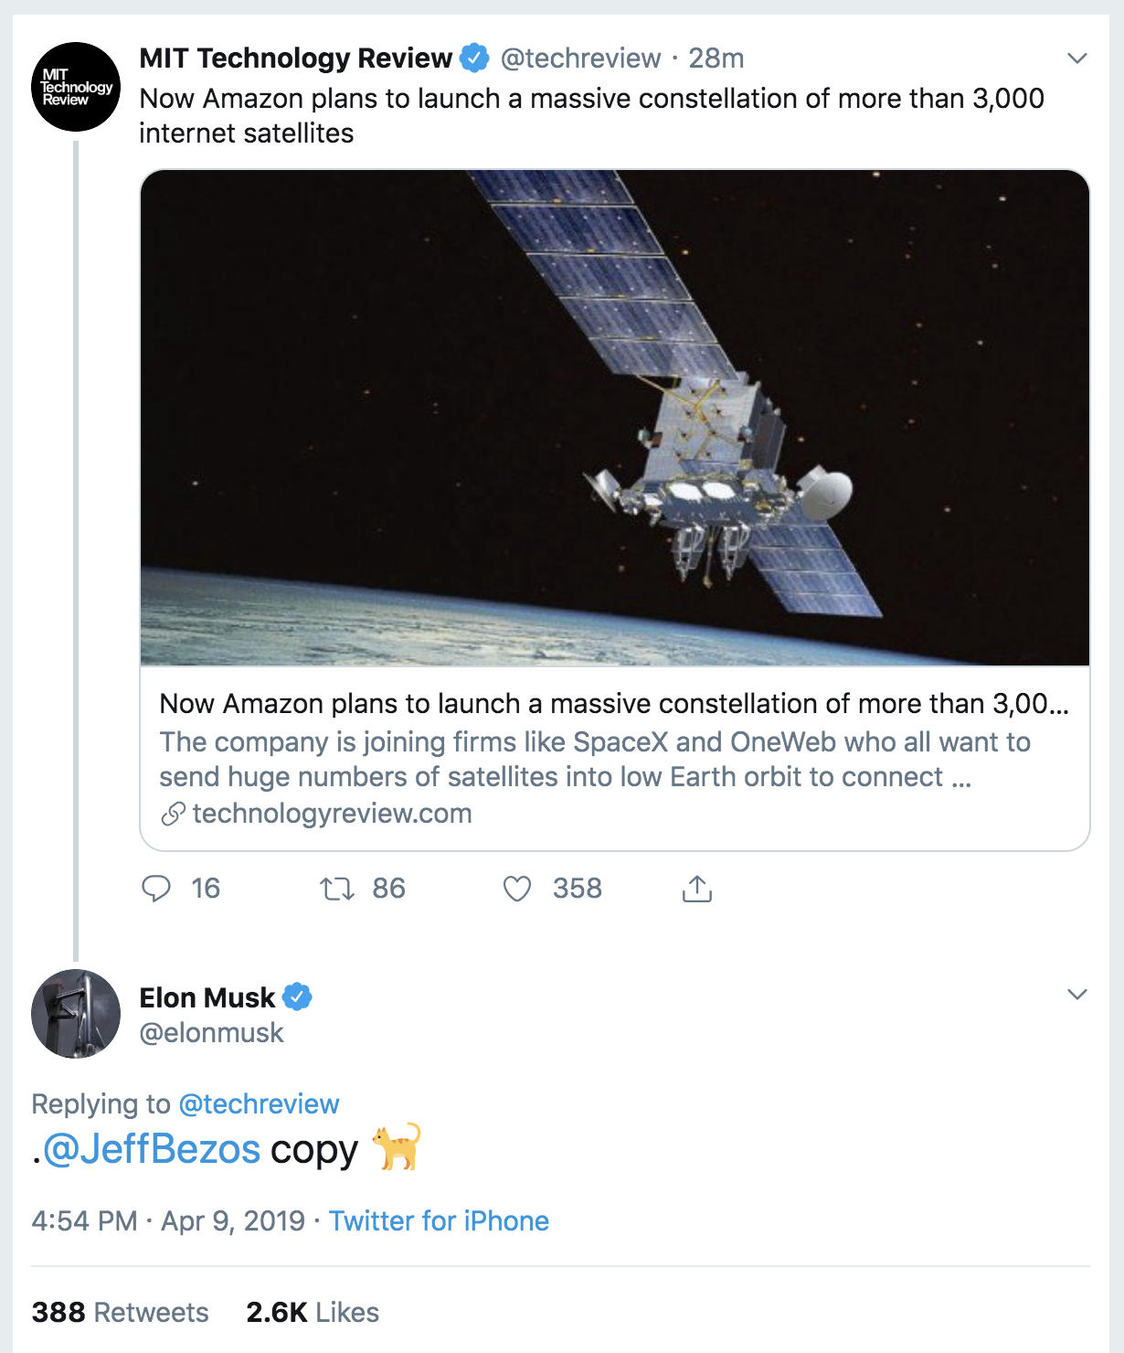View the 388 Retweets list

120,1312
